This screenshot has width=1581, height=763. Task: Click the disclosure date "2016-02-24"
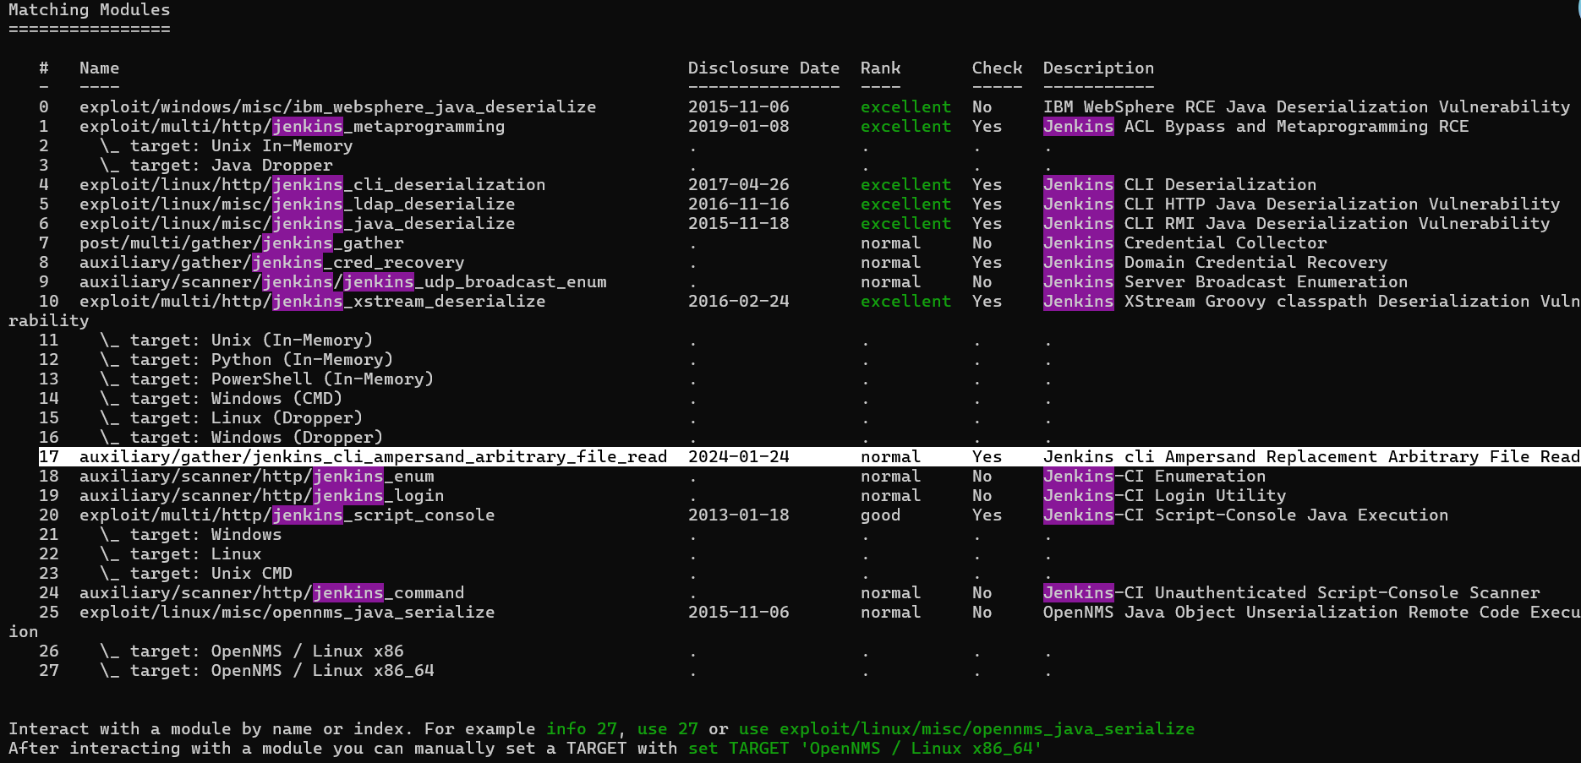pos(739,302)
